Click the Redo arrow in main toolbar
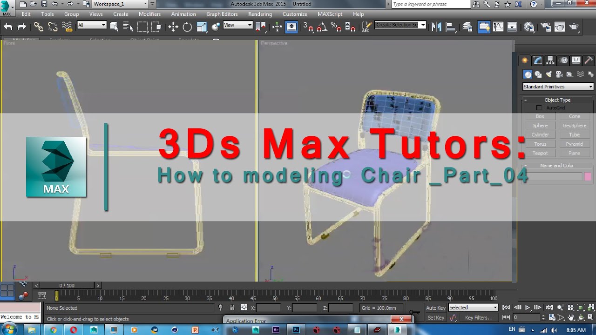Image resolution: width=596 pixels, height=335 pixels. click(x=21, y=27)
